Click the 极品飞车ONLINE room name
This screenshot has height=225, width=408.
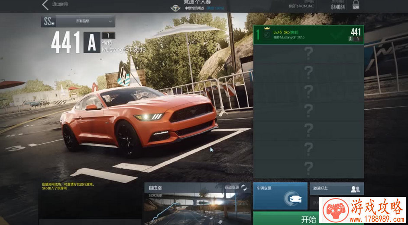[x=301, y=6]
